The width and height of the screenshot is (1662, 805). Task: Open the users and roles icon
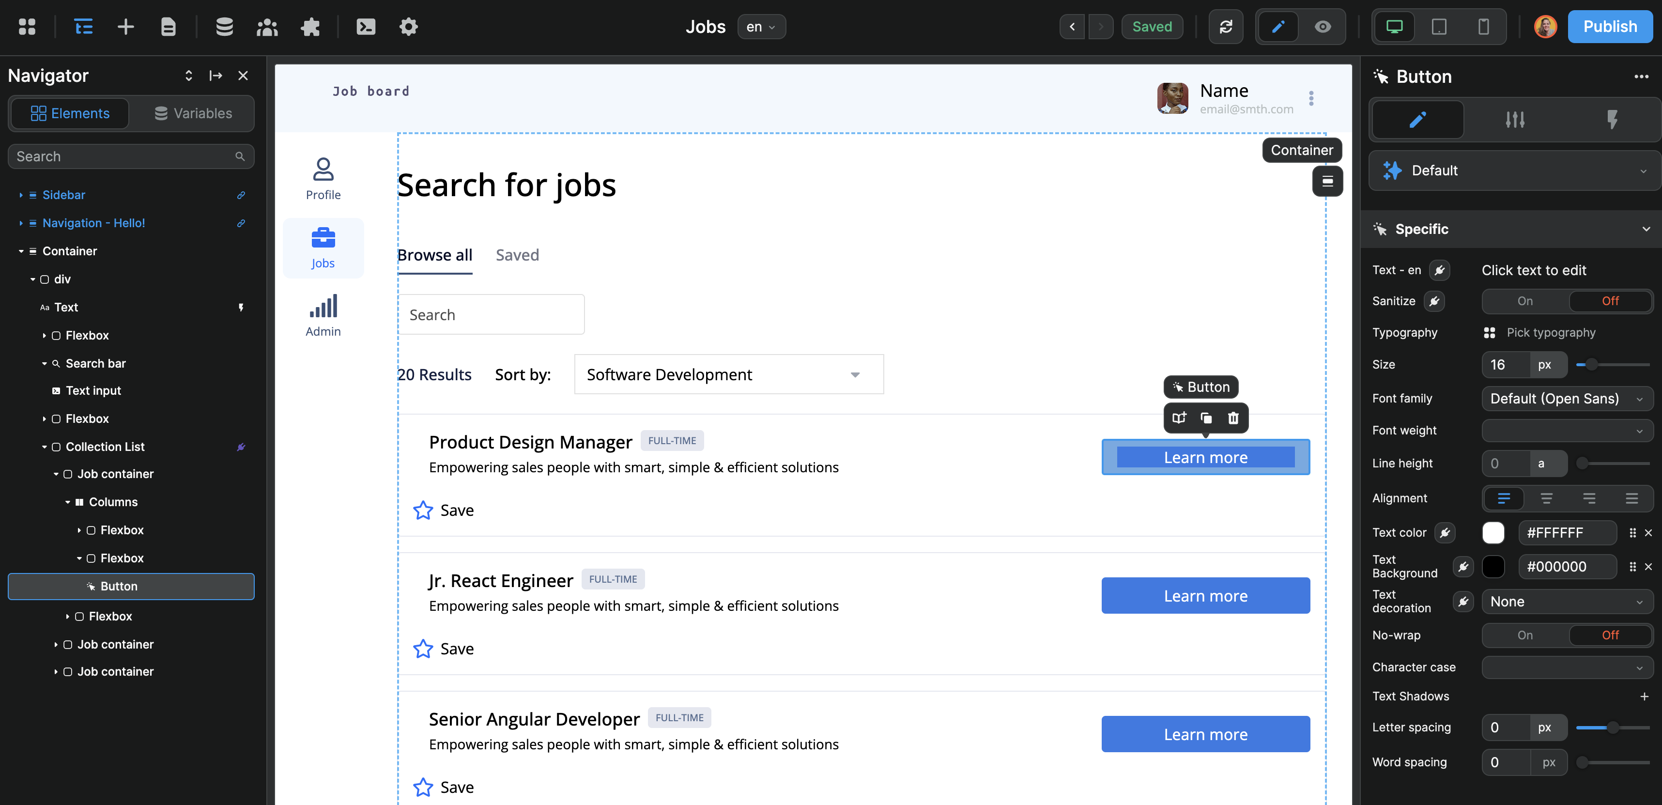tap(266, 27)
